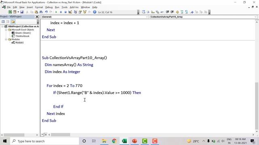Undo the last edit
259x145 pixels.
[x=46, y=12]
